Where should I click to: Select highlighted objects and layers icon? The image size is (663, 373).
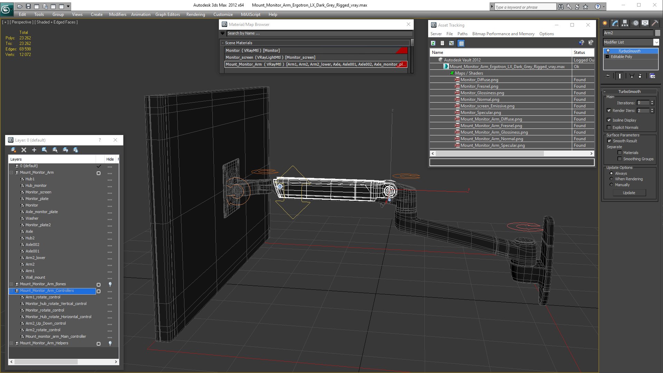point(45,150)
